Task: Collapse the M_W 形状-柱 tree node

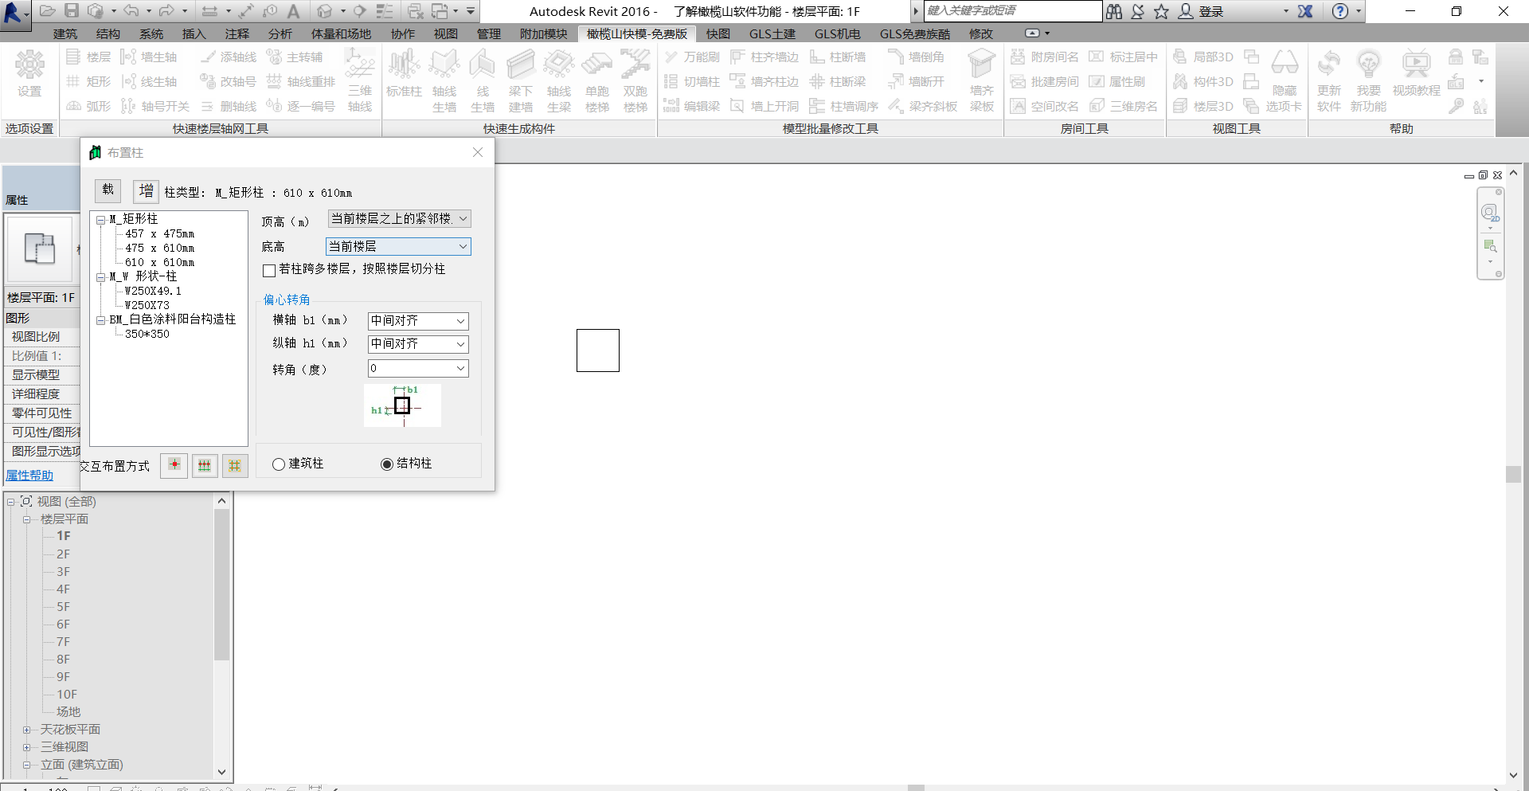Action: coord(101,277)
